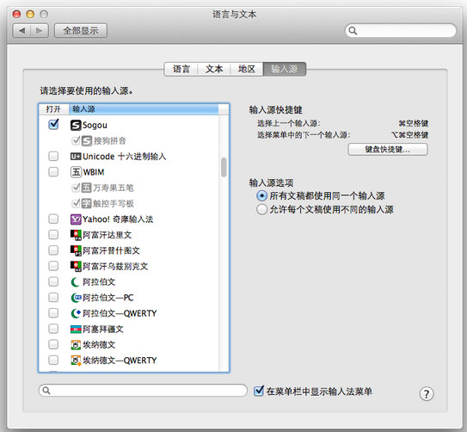Click the 埃纳德文—QWERTY flag icon
Screen dimensions: 467x432
[x=76, y=361]
